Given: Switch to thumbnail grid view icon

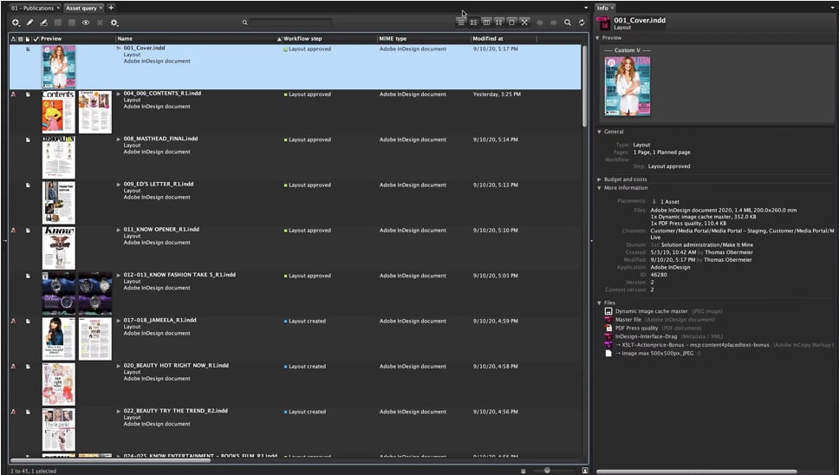Looking at the screenshot, I should [498, 22].
